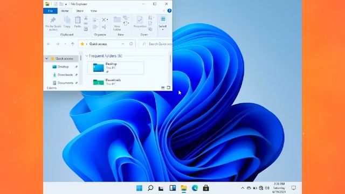Open the File tab
Image resolution: width=345 pixels, height=194 pixels.
50,11
